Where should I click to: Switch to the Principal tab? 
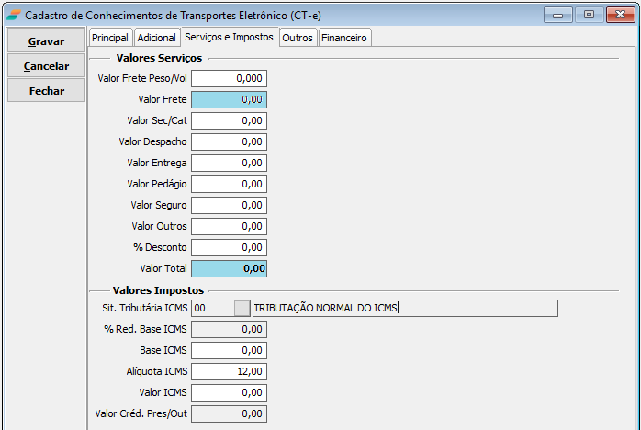[110, 38]
